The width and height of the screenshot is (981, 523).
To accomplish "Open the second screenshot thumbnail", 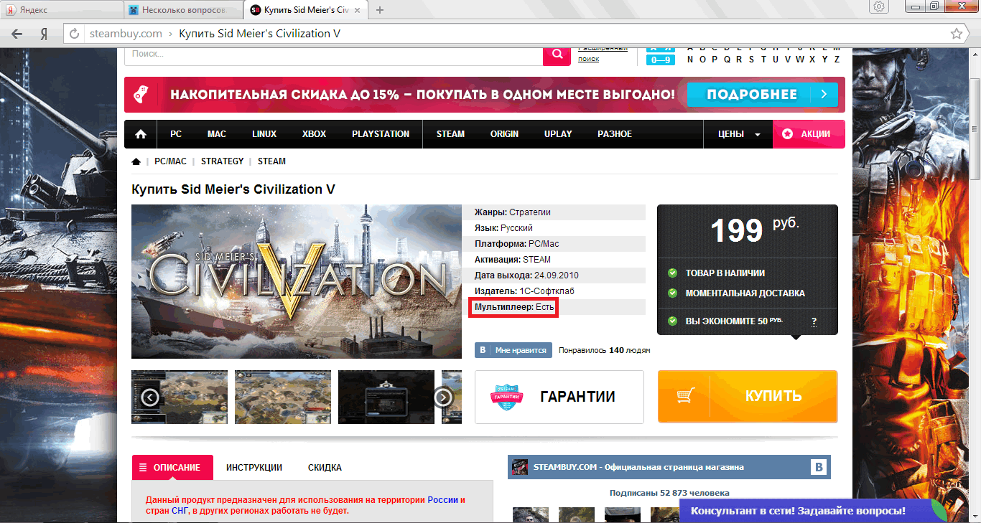I will (x=283, y=397).
